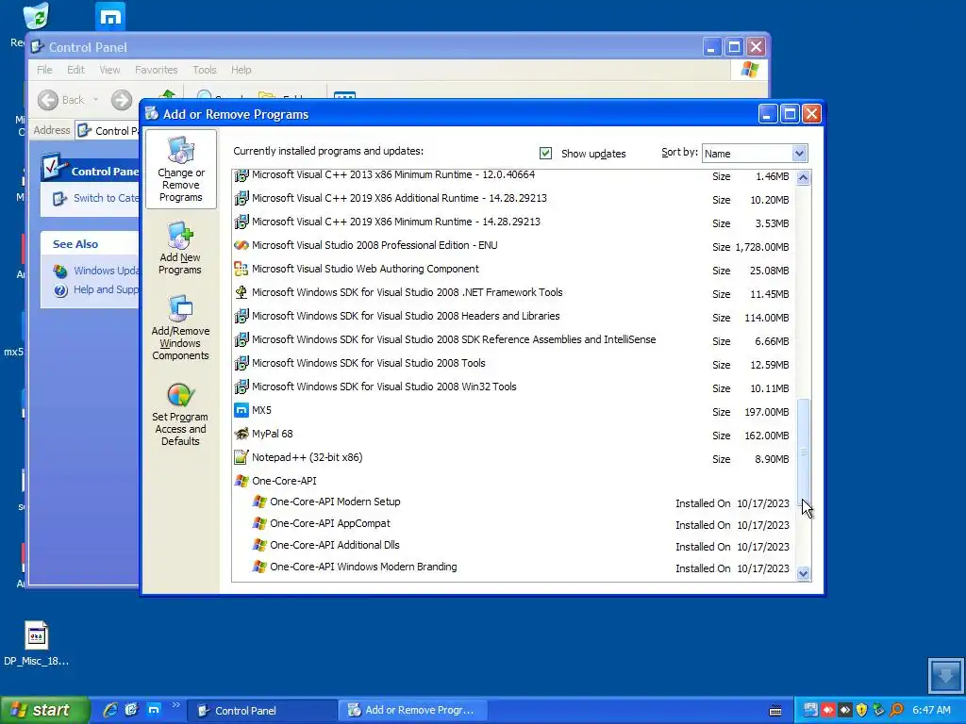The width and height of the screenshot is (966, 724).
Task: Click the One-Core-API Modern Setup icon
Action: tap(259, 502)
